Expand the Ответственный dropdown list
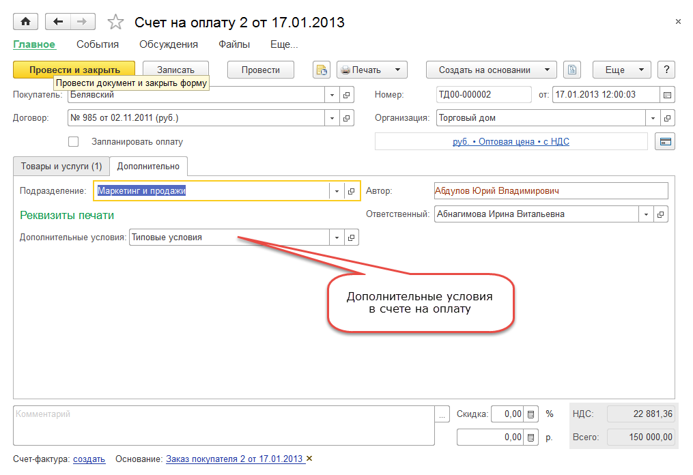693x475 pixels. (x=646, y=214)
